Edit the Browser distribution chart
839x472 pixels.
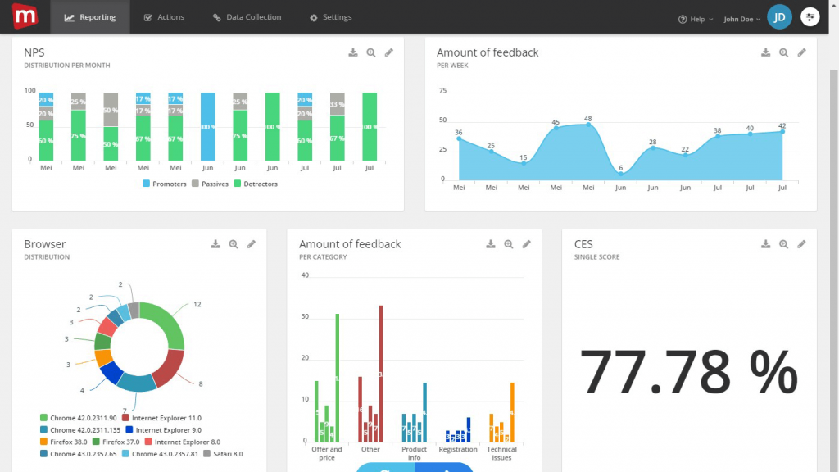coord(252,244)
